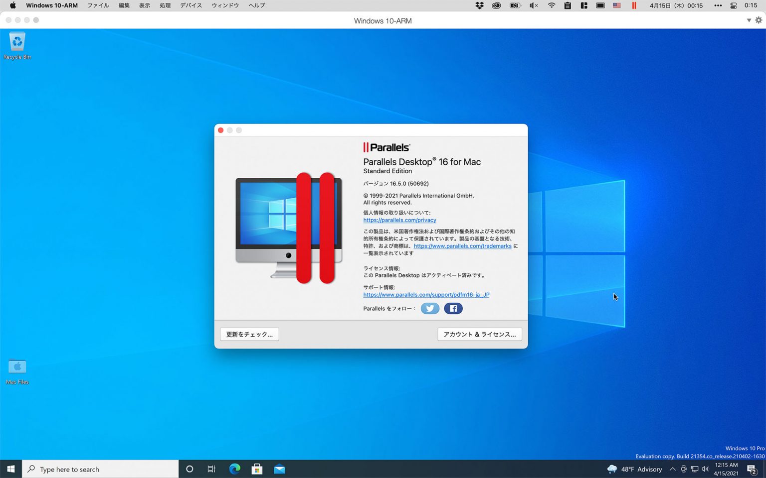This screenshot has height=478, width=766.
Task: Open Task View in the taskbar
Action: pyautogui.click(x=211, y=469)
